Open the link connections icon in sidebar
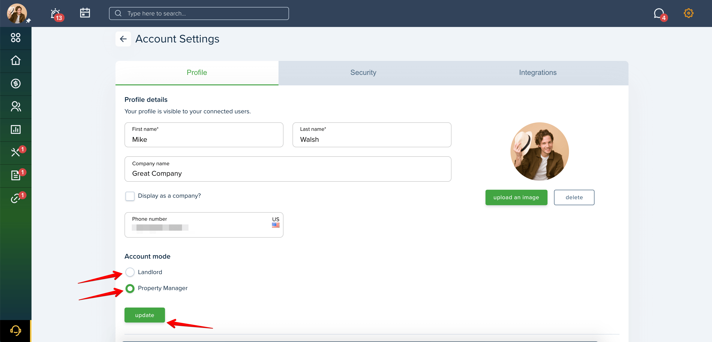 16,198
